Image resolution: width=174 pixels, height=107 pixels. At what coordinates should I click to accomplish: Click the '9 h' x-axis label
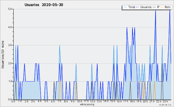click(73, 102)
